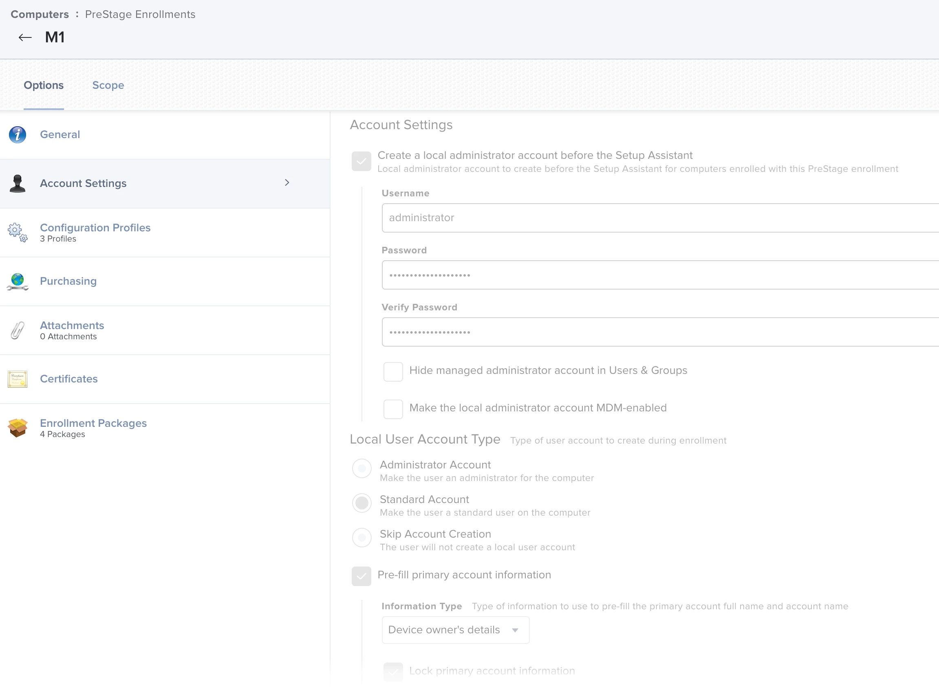Click the back arrow next to M1
939x694 pixels.
point(25,37)
